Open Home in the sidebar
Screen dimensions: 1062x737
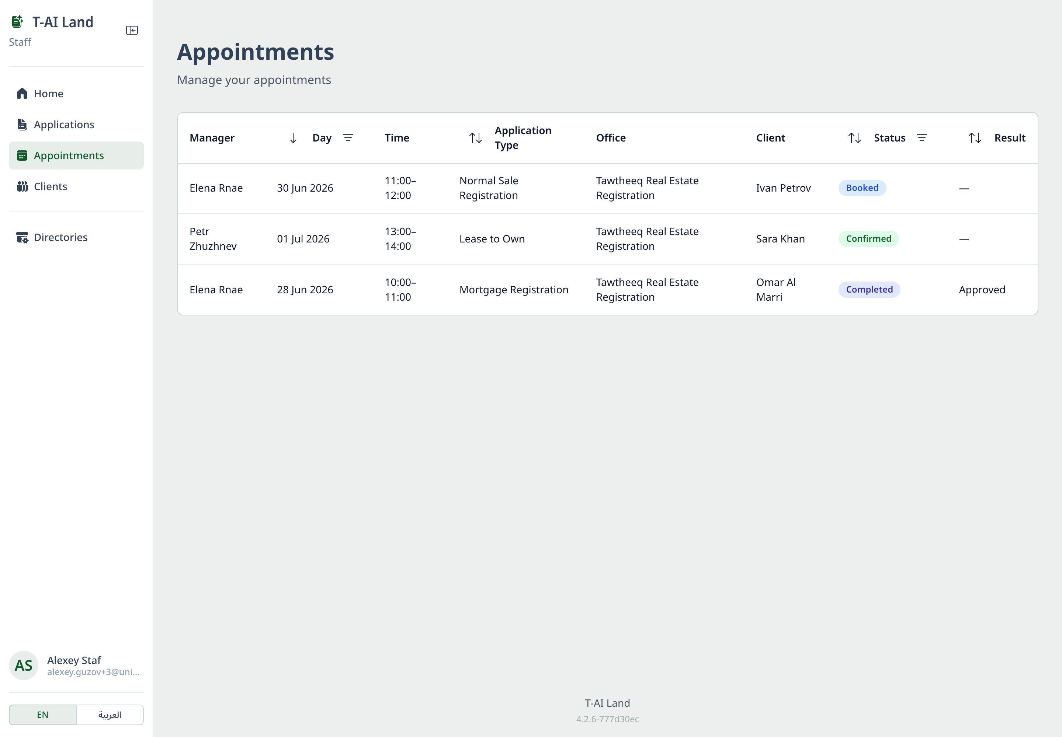point(76,94)
